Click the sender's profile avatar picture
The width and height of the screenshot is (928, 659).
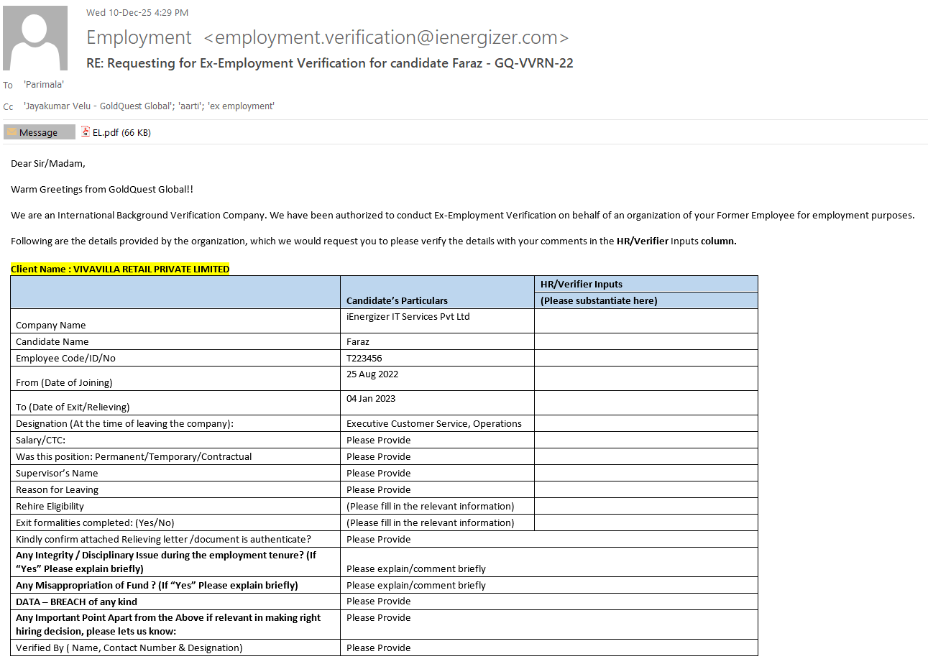(x=35, y=38)
